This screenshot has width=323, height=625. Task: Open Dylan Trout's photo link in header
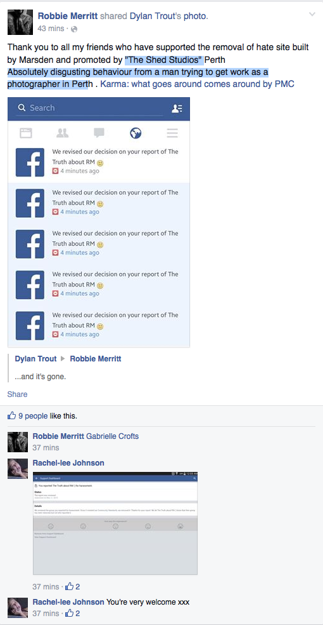click(168, 16)
